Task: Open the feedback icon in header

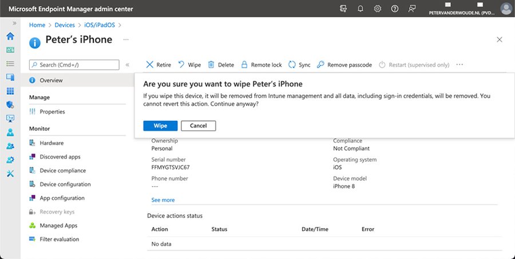Action: (x=412, y=9)
